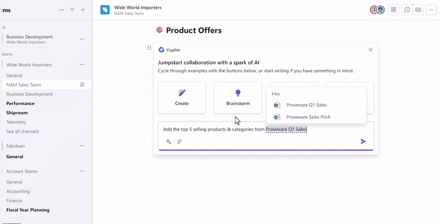Click the sparkle prompt suggestions icon
This screenshot has width=440, height=224.
(169, 142)
